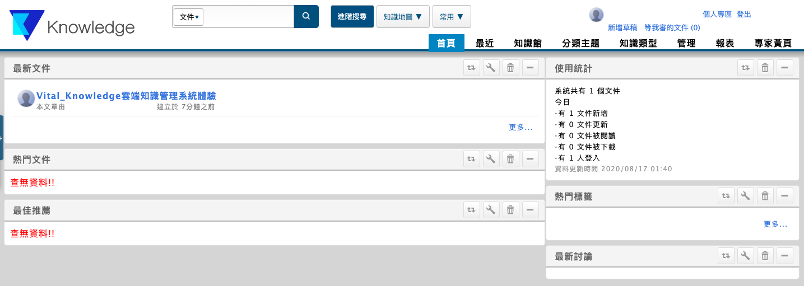Click 更多... in 熱門標籤 panel

[x=775, y=224]
